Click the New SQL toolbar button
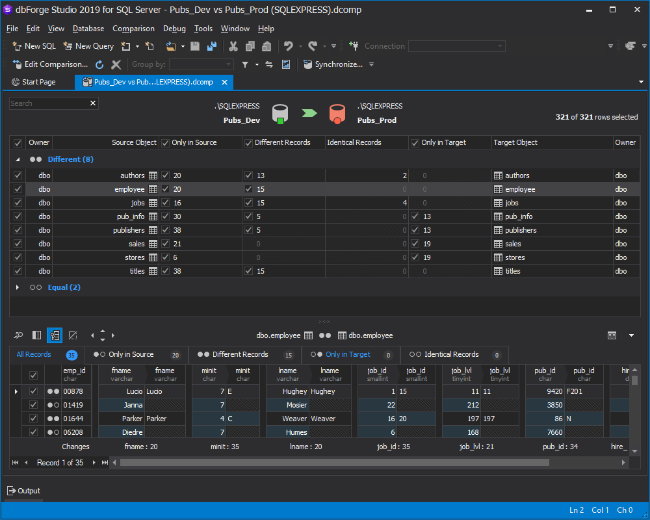Image resolution: width=650 pixels, height=520 pixels. 34,46
